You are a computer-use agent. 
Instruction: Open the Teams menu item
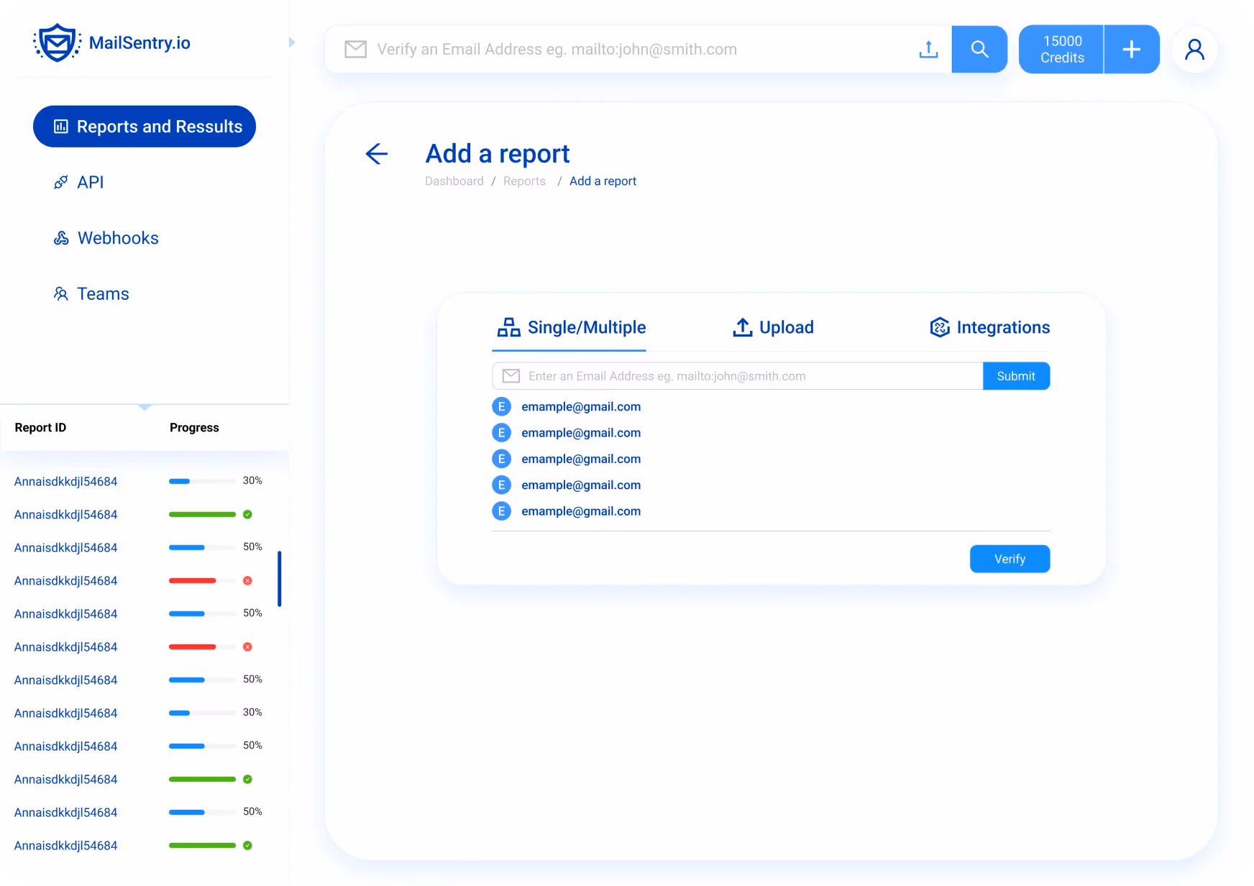(91, 293)
